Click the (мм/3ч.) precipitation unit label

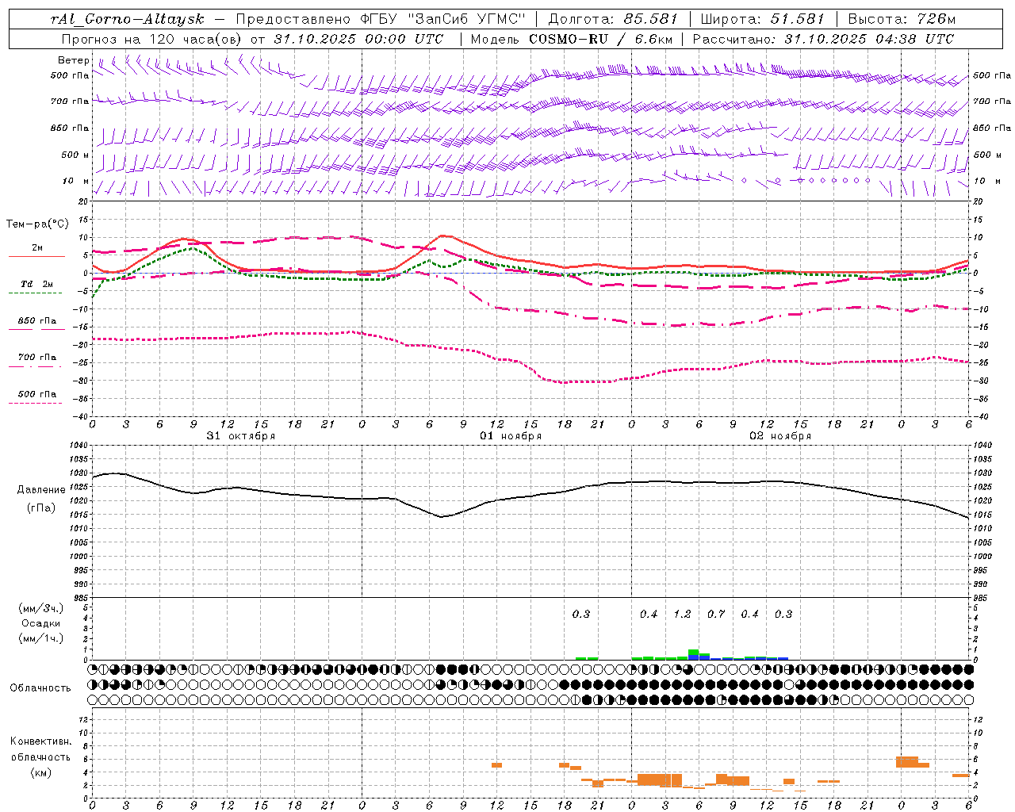coord(40,608)
